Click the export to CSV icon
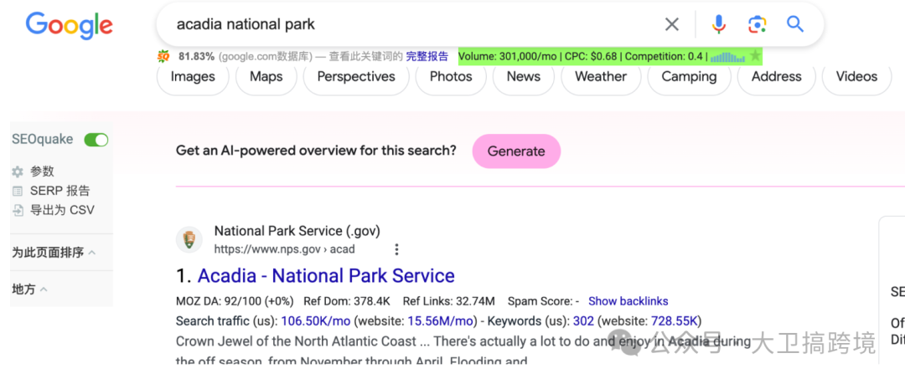Viewport: 905px width, 379px height. coord(18,210)
